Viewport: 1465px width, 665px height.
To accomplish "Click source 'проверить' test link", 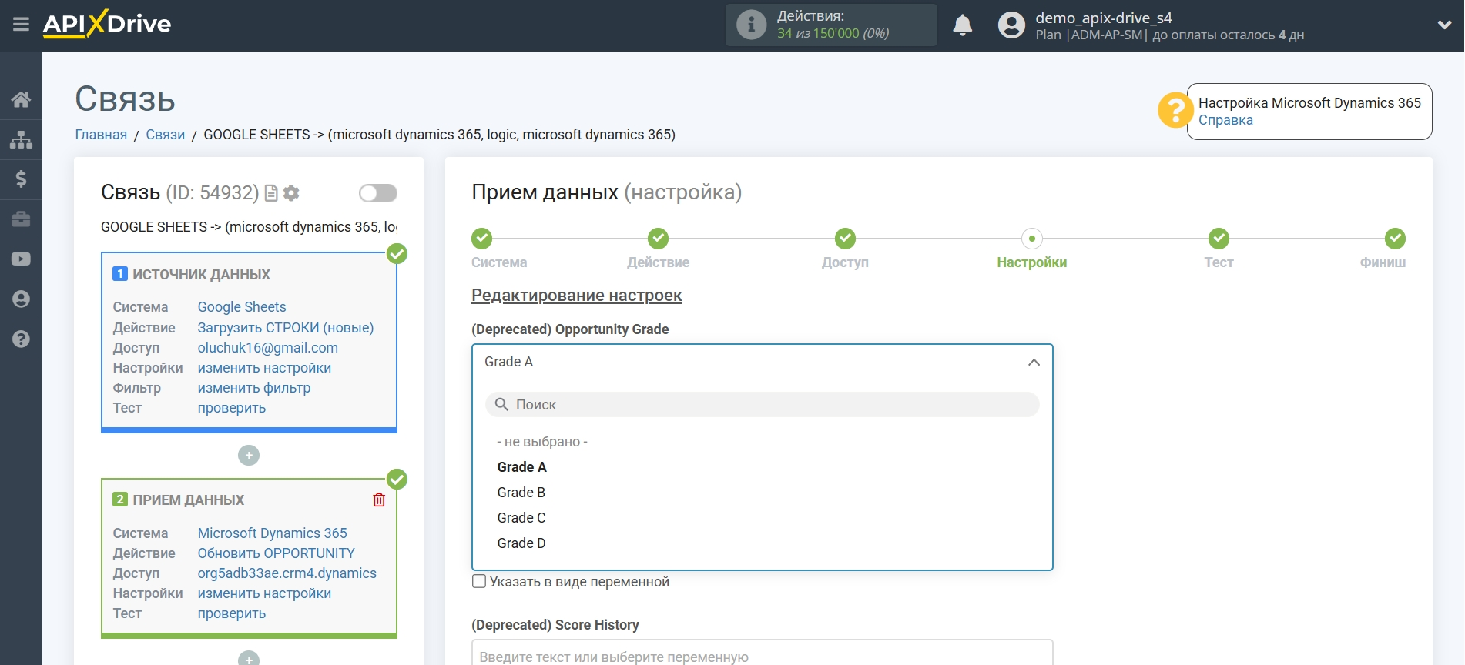I will coord(232,408).
